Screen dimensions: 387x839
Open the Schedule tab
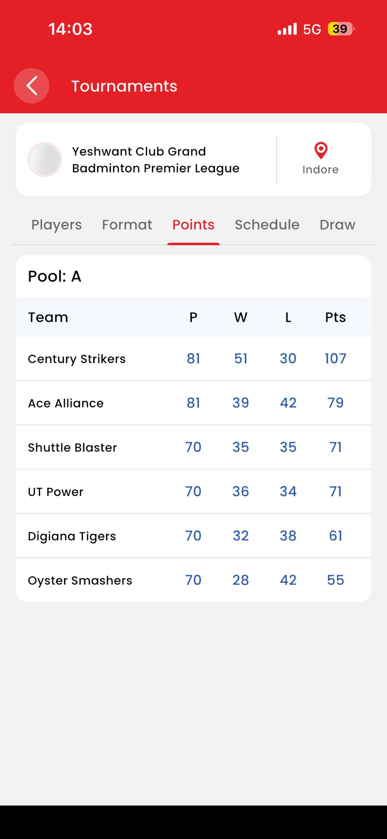tap(267, 225)
